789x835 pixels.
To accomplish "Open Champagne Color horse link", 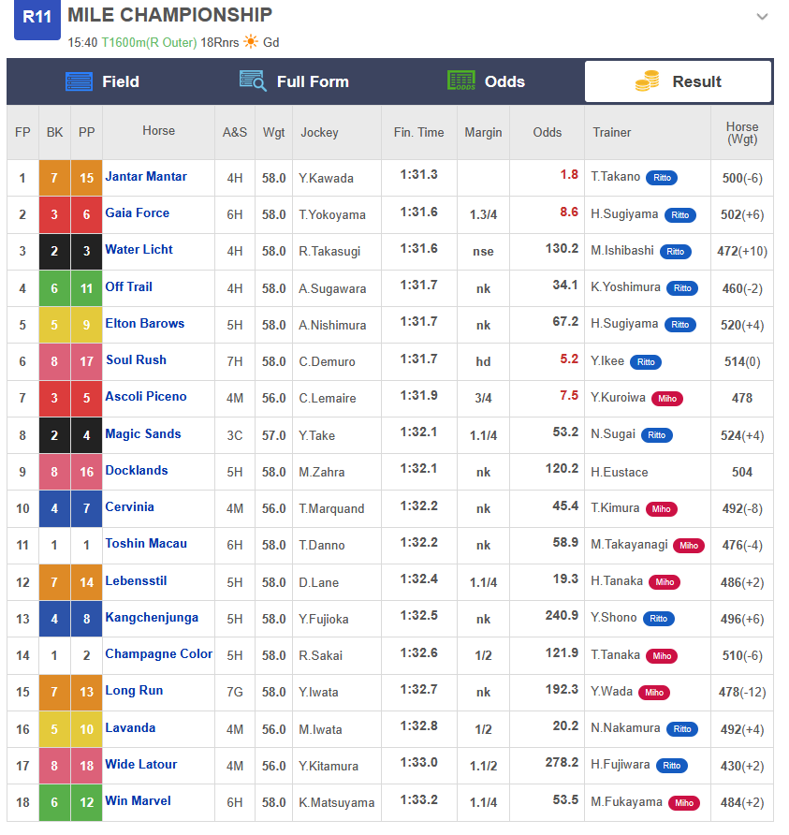I will pyautogui.click(x=159, y=654).
